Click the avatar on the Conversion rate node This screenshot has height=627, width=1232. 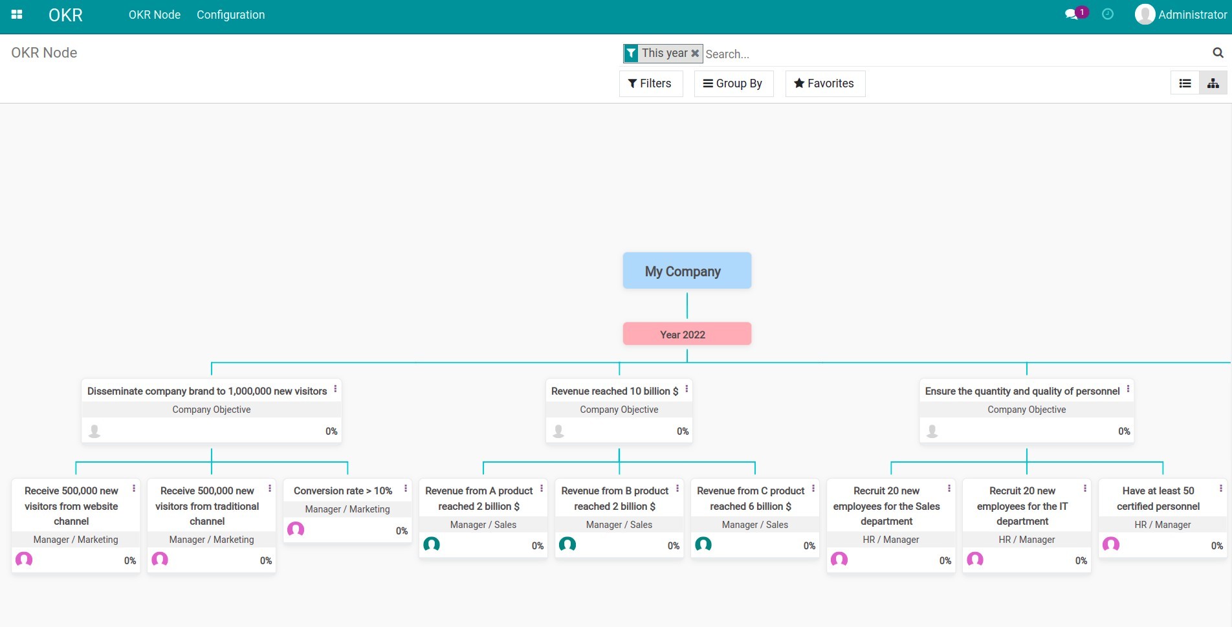point(296,529)
